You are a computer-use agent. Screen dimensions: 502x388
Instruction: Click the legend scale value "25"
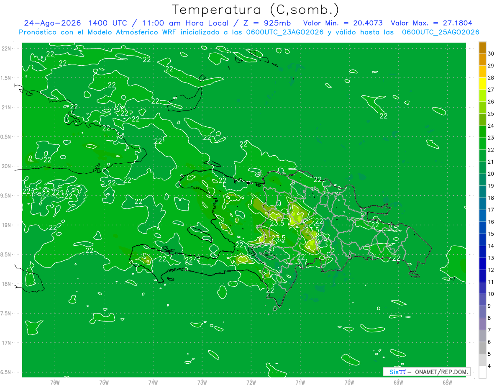point(491,114)
